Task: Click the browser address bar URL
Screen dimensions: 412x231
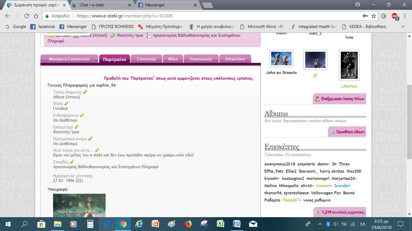Action: pyautogui.click(x=125, y=16)
